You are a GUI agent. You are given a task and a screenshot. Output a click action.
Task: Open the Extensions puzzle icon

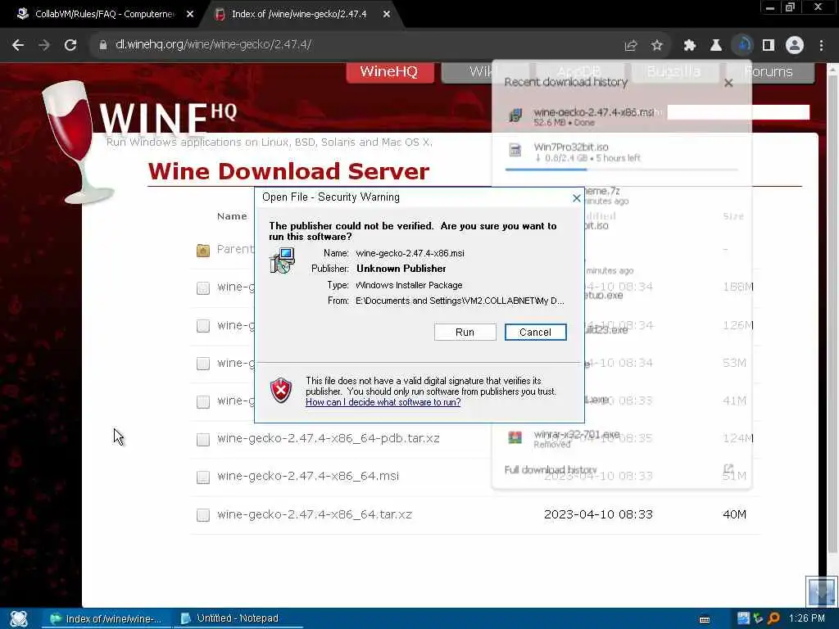pos(690,46)
